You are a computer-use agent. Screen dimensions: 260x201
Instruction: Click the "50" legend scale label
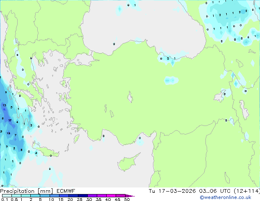127,199
